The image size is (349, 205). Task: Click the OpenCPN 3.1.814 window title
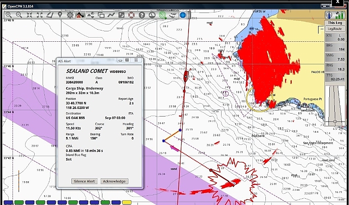[20, 6]
